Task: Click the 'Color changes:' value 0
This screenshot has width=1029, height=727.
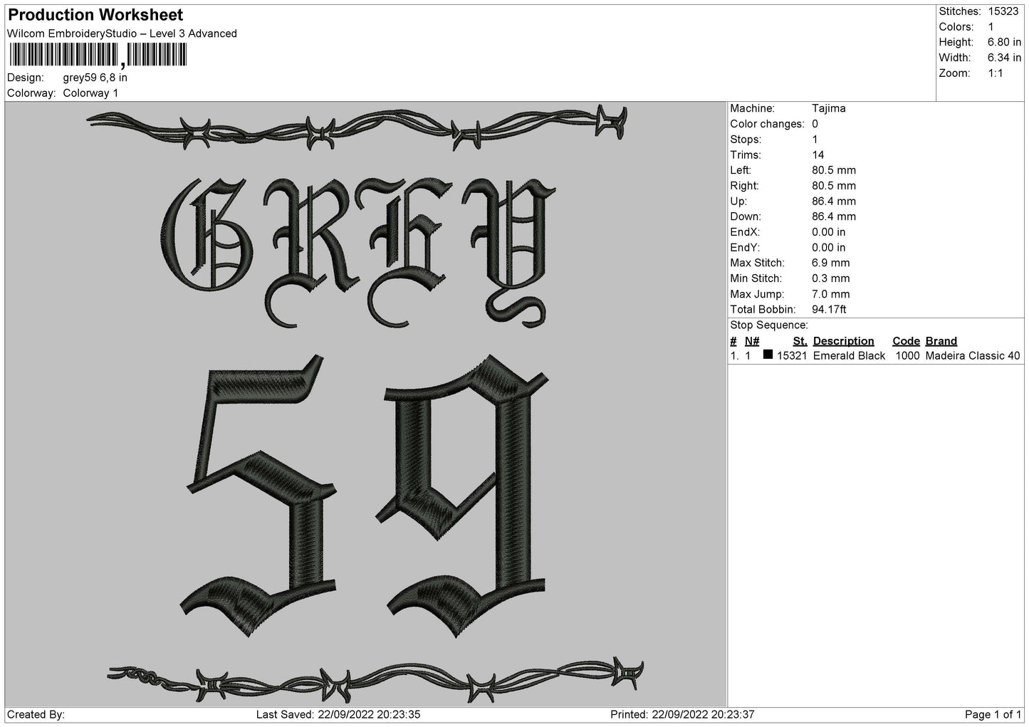Action: (x=815, y=124)
